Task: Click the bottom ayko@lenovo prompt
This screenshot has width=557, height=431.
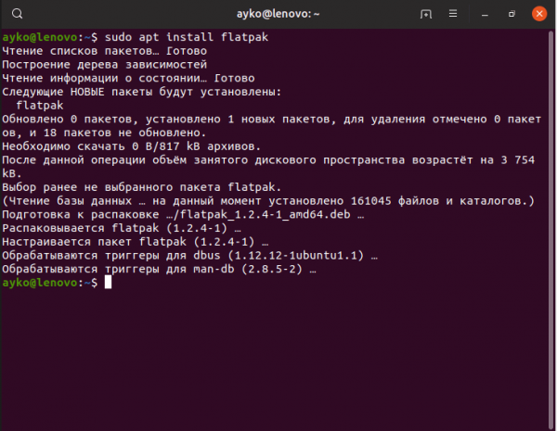Action: click(x=39, y=283)
